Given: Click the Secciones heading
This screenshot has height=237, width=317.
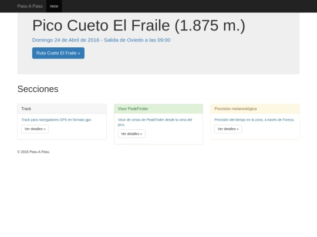Looking at the screenshot, I should 38,89.
